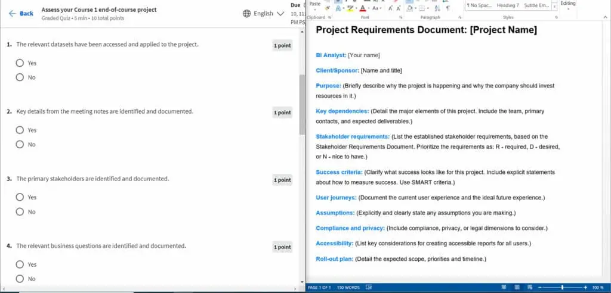Select Yes for question 3 primary stakeholders
The height and width of the screenshot is (293, 611).
coord(20,197)
